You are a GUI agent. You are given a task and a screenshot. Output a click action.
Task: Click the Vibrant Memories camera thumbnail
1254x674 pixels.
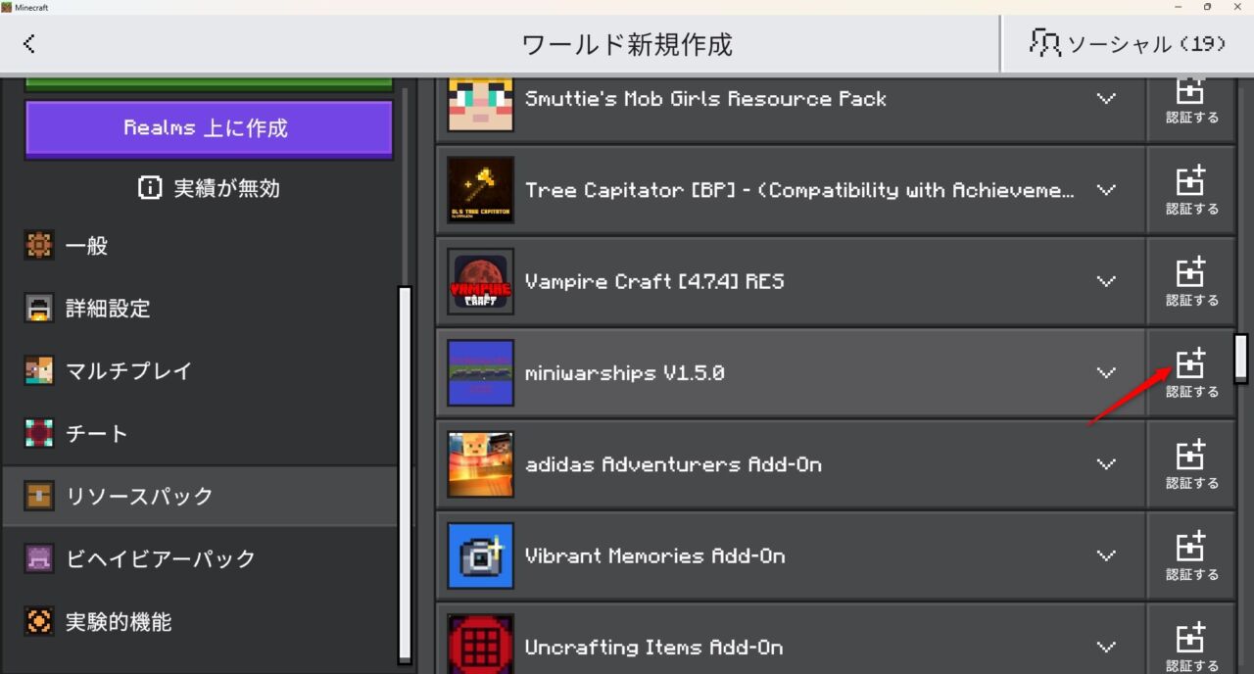point(480,555)
